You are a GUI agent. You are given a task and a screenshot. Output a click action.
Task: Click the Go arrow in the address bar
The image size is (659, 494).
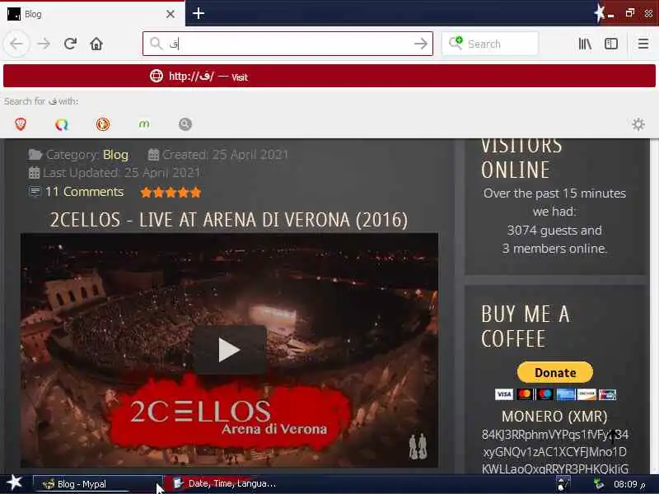tap(420, 44)
